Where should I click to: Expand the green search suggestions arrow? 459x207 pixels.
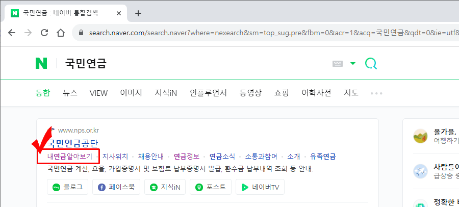tap(353, 64)
